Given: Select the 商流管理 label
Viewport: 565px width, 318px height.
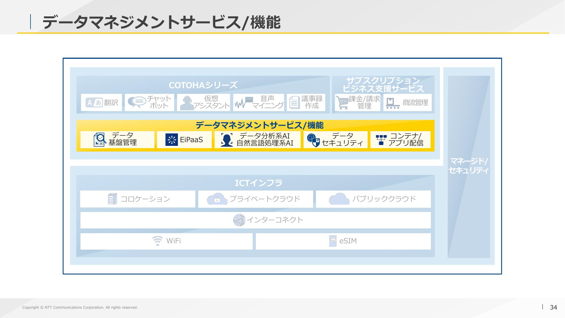Looking at the screenshot, I should pos(415,103).
